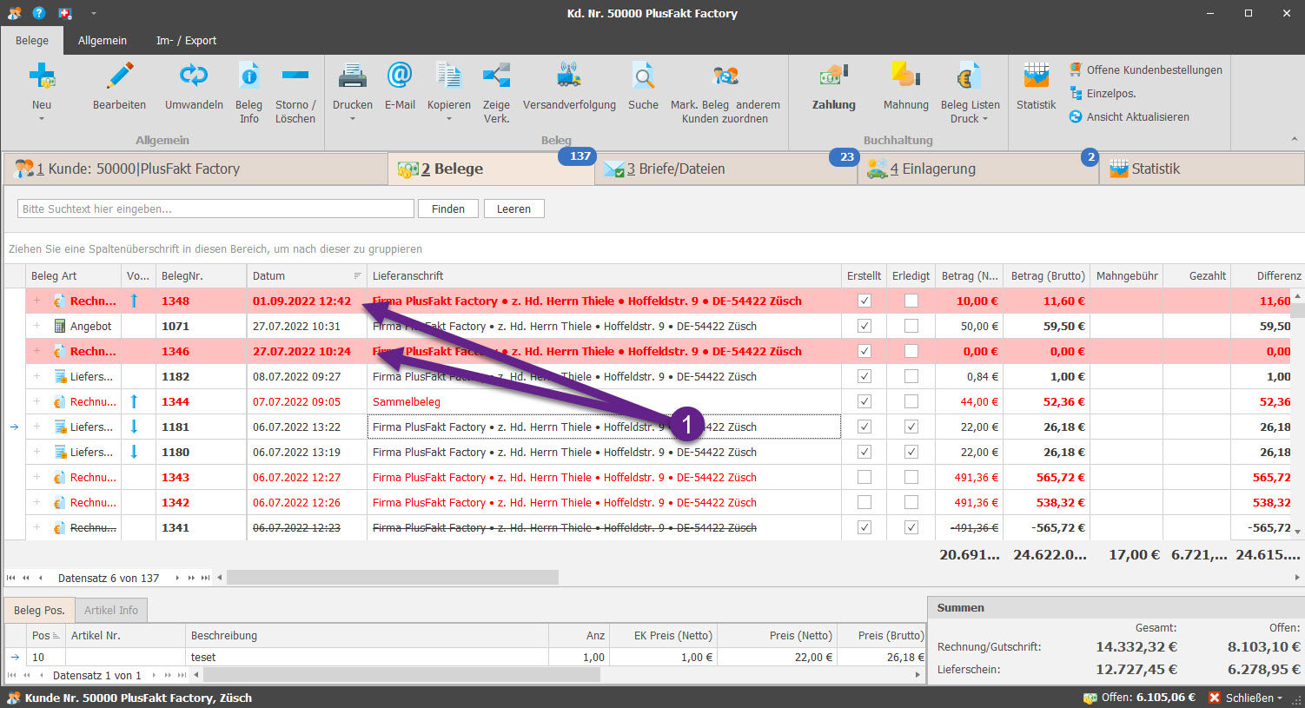
Task: Click the Suche search icon
Action: 643,76
